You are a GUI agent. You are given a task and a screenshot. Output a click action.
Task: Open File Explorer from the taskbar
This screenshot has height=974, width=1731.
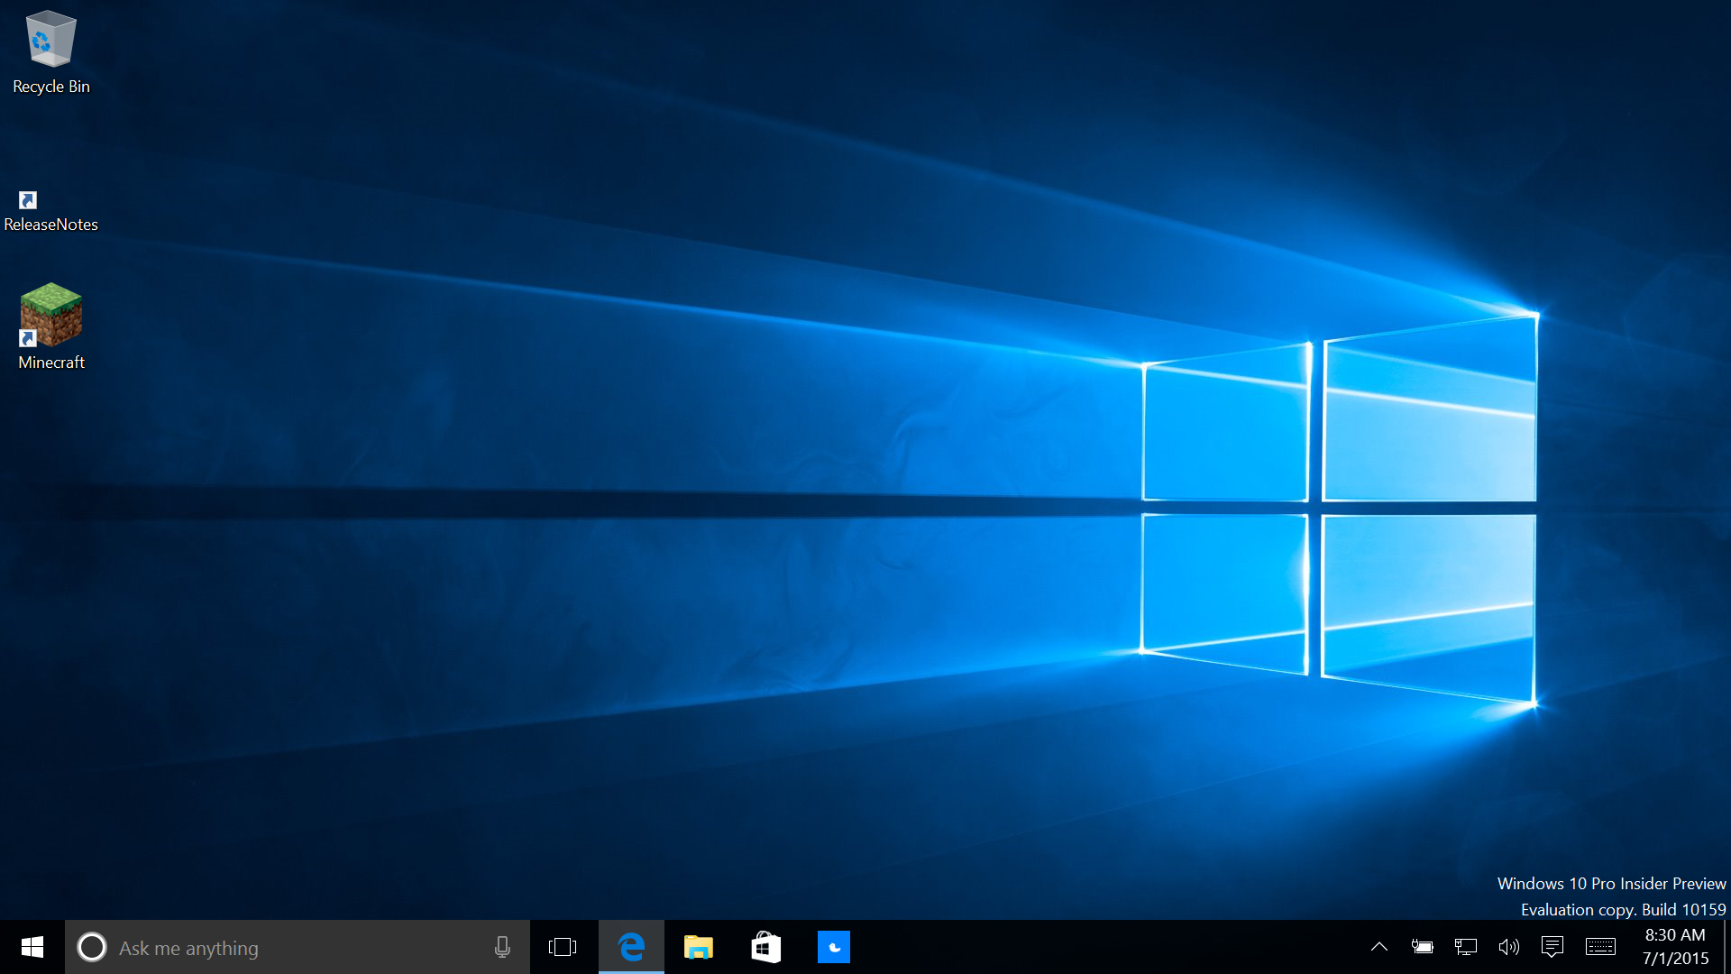[698, 947]
